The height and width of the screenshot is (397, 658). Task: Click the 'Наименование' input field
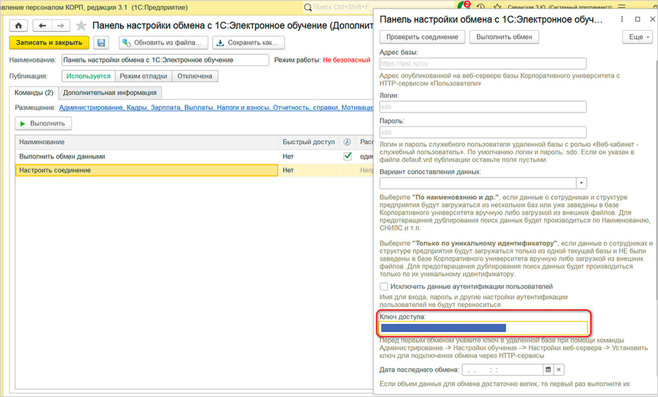165,60
